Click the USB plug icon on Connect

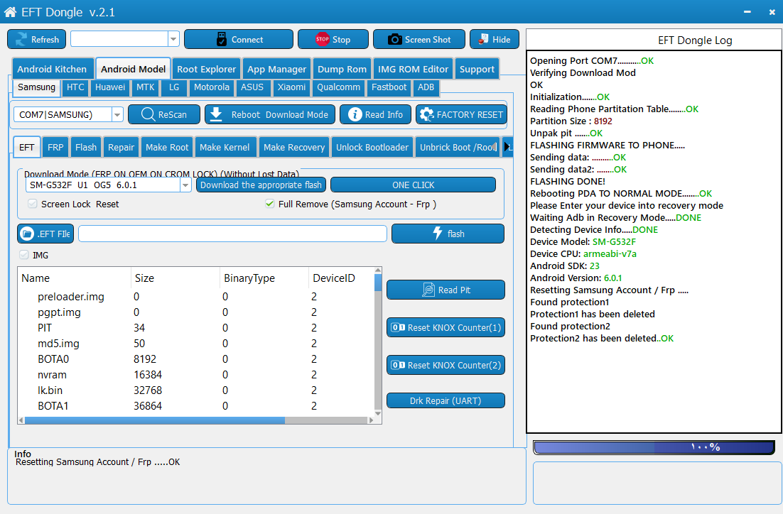coord(221,40)
